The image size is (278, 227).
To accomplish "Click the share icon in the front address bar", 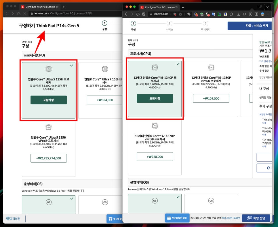I will click(180, 14).
